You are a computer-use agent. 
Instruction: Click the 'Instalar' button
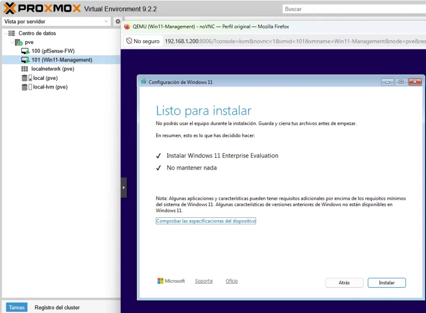386,283
